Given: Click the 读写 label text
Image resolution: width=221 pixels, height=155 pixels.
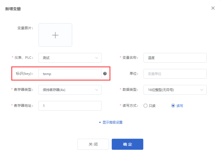Looking at the screenshot, I should [180, 106].
